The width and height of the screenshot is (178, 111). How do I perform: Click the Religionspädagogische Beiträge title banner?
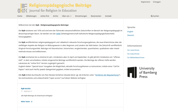click(60, 5)
